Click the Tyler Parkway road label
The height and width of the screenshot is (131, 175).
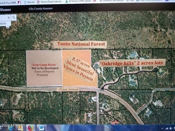click(x=68, y=90)
